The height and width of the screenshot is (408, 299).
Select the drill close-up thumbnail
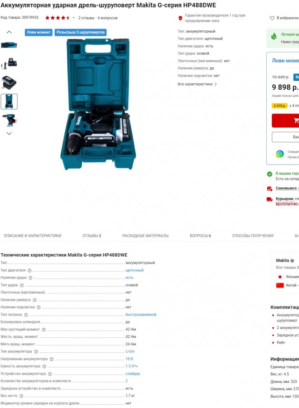click(9, 121)
